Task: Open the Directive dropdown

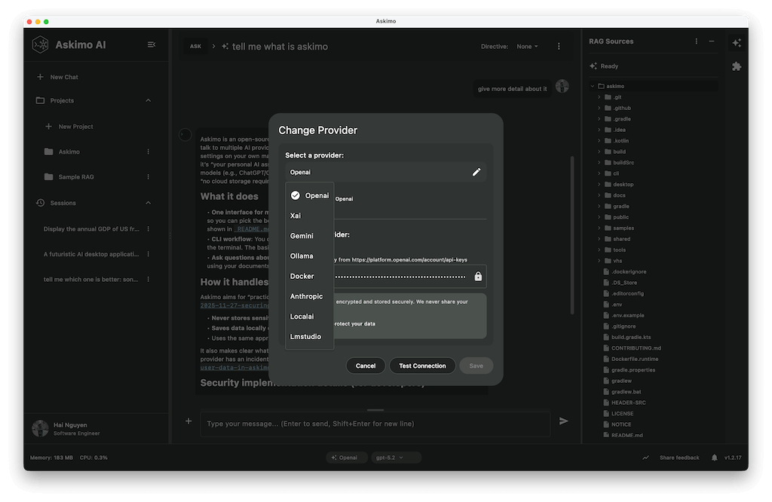Action: point(527,45)
